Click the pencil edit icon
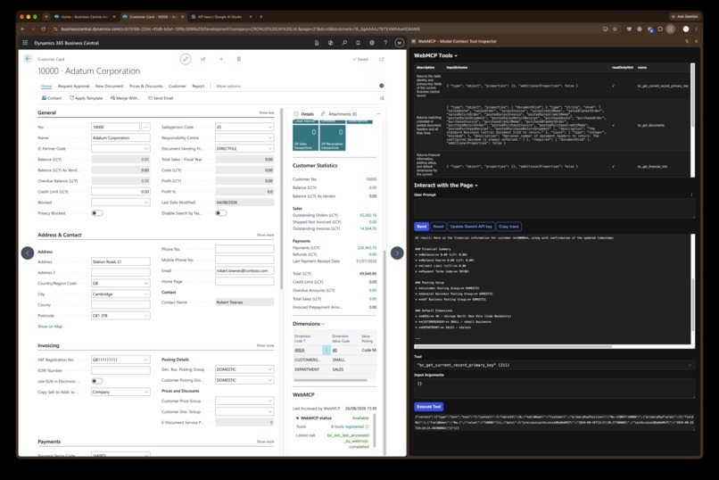This screenshot has height=480, width=719. (186, 59)
